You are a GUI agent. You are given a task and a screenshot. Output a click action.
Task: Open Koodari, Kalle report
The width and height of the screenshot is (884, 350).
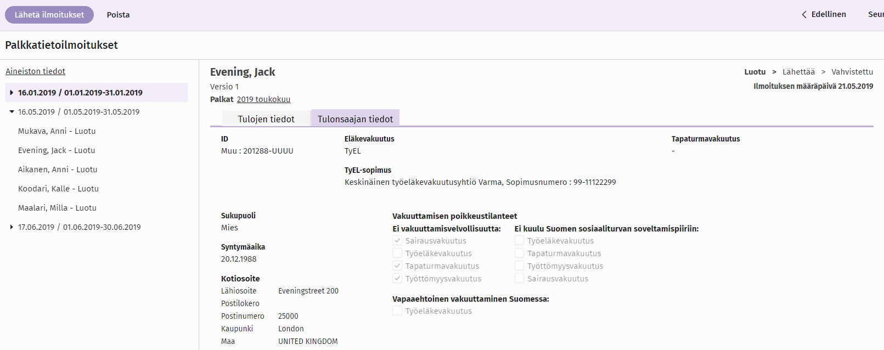pyautogui.click(x=58, y=189)
